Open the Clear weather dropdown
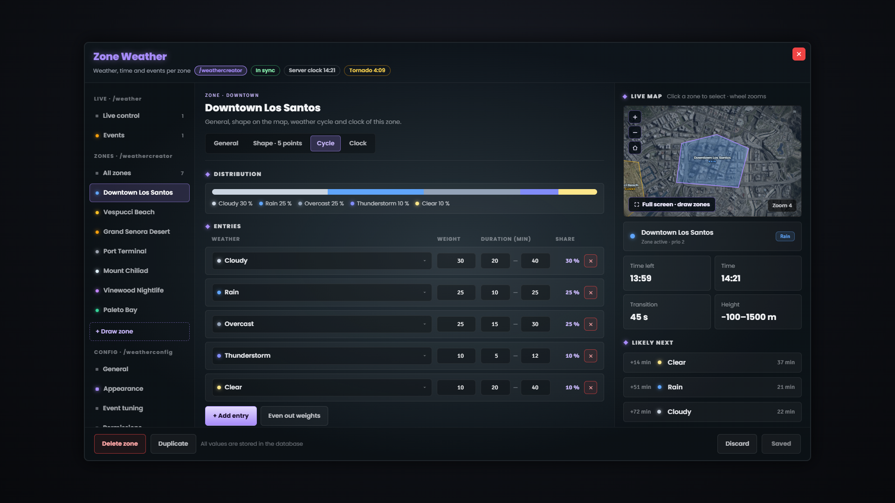 (322, 387)
